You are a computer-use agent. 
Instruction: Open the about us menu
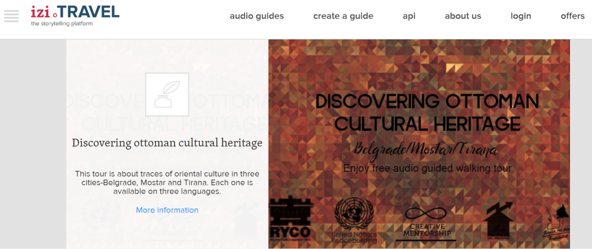[x=463, y=16]
